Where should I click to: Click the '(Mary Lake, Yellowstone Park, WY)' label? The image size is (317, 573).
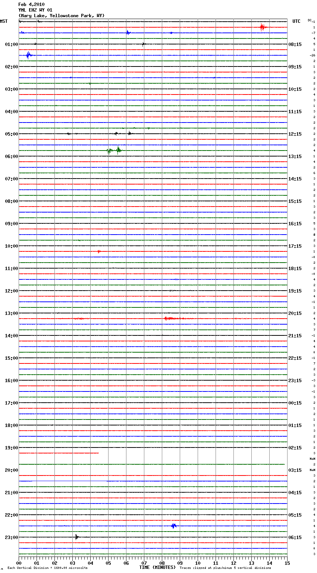pos(62,16)
